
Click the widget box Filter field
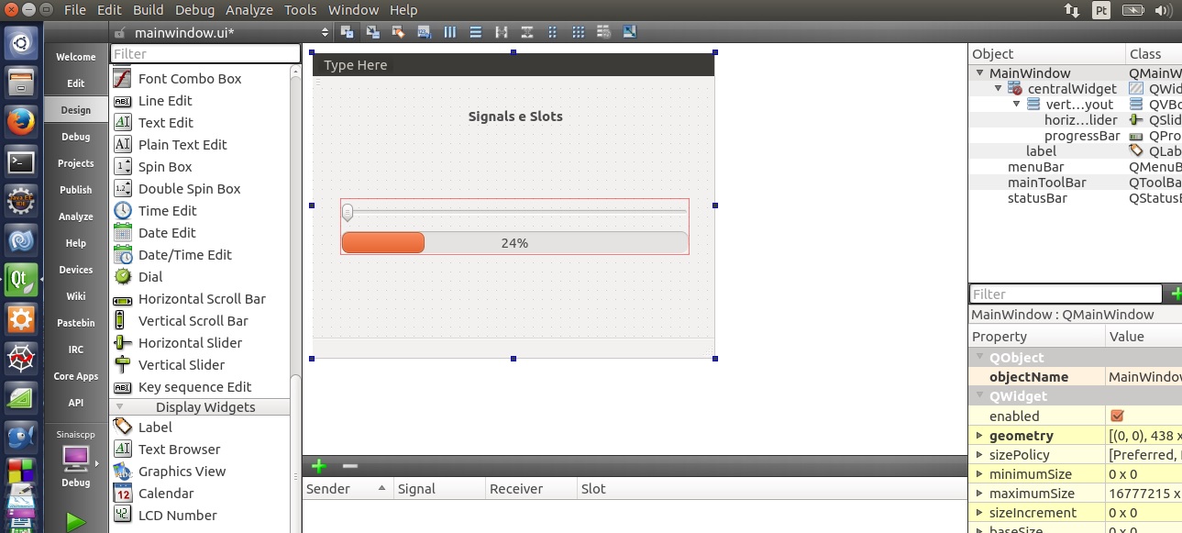[204, 54]
